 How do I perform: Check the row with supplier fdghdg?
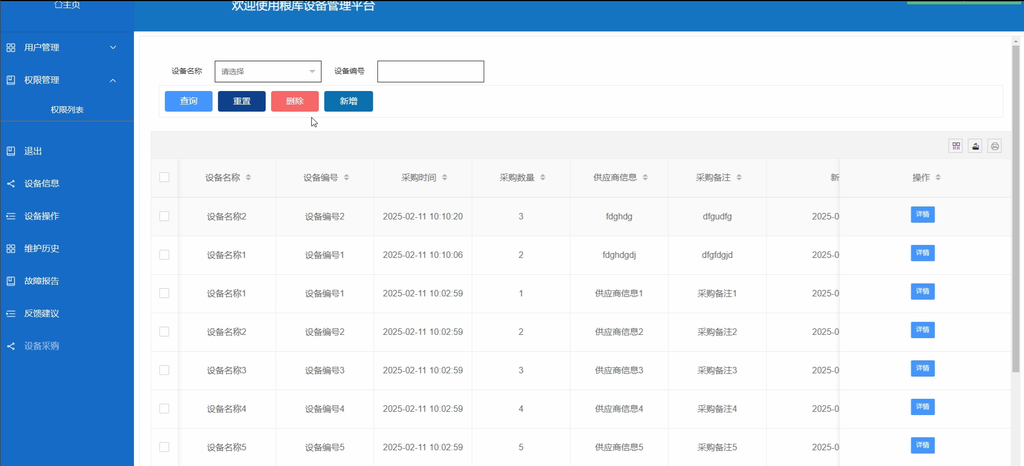(x=164, y=216)
